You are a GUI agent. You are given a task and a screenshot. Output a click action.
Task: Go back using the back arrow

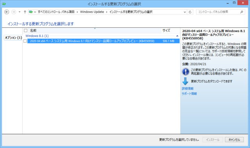(7, 12)
